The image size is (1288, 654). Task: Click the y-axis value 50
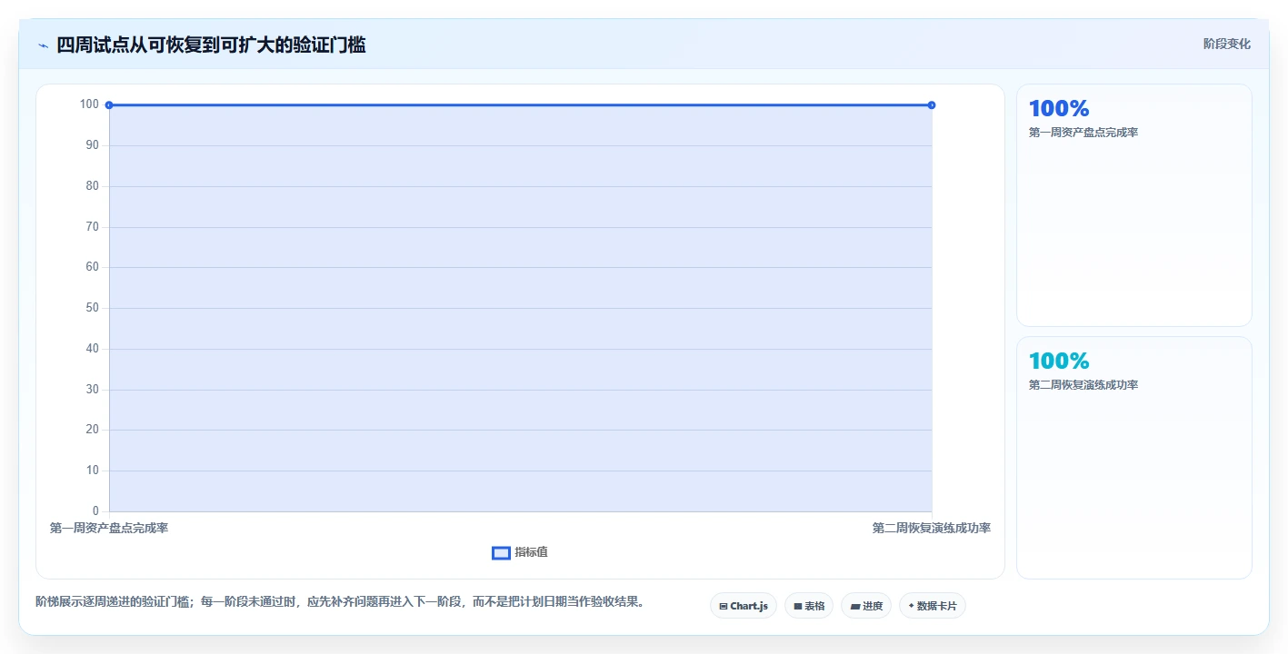(x=92, y=307)
